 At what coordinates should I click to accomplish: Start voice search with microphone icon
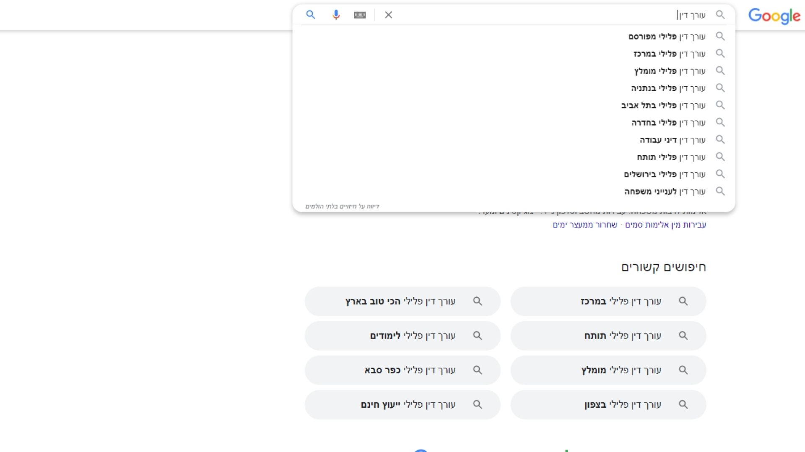pos(336,15)
